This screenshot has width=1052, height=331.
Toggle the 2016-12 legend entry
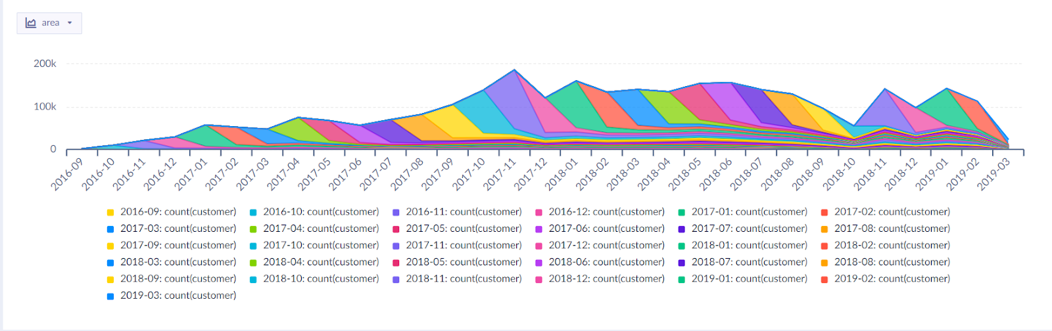coord(600,212)
